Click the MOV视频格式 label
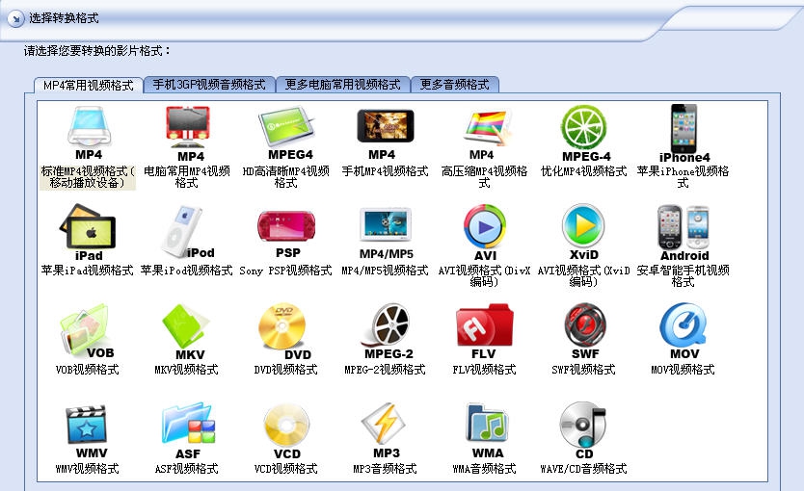The height and width of the screenshot is (491, 804). (683, 370)
